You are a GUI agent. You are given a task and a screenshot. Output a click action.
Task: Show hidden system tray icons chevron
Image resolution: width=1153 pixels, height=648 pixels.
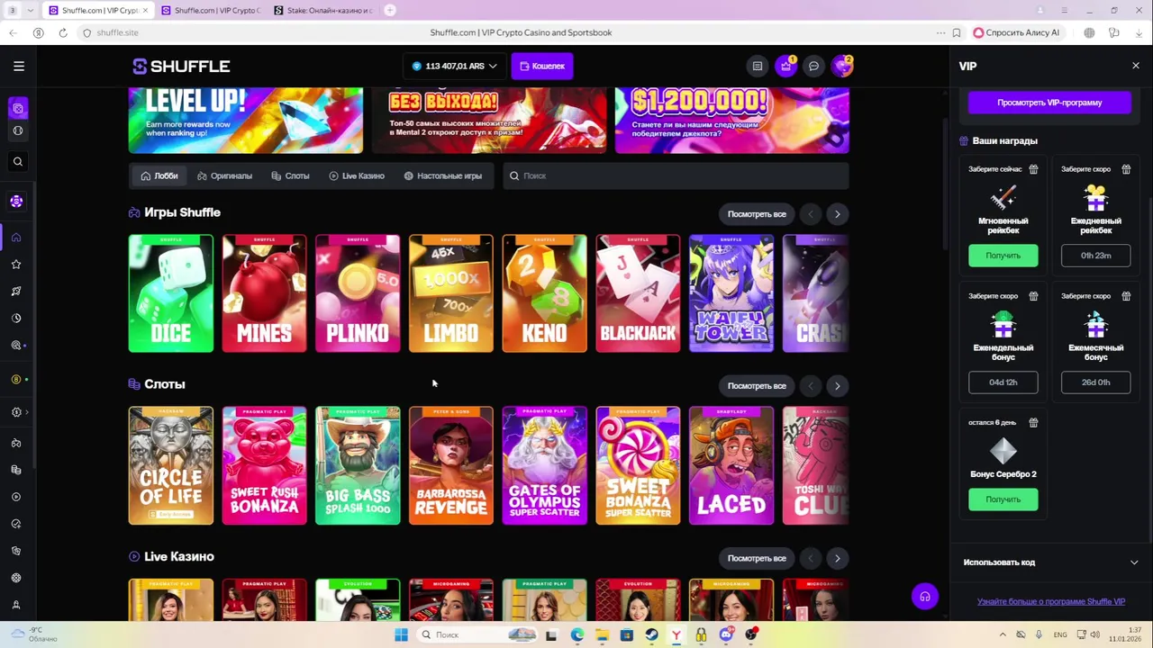1003,634
